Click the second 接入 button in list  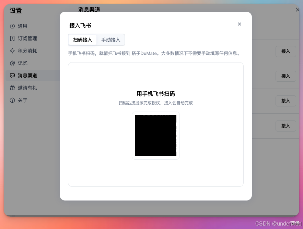tap(285, 76)
